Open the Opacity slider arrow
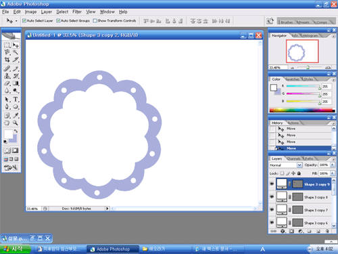The height and width of the screenshot is (254, 338). click(x=333, y=165)
